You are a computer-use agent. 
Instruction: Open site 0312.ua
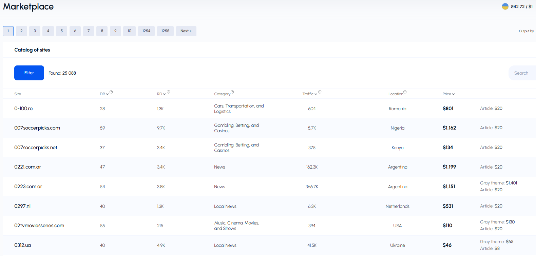point(22,245)
